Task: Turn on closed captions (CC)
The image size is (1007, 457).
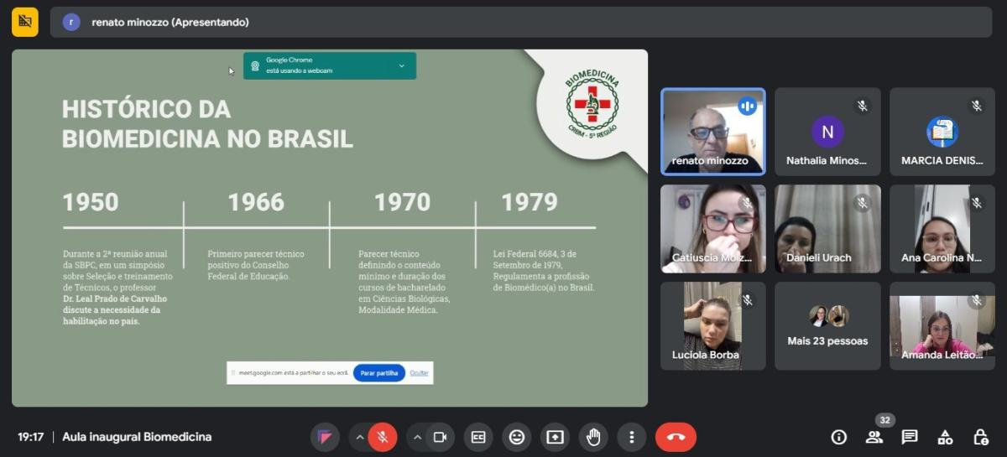Action: pos(478,437)
